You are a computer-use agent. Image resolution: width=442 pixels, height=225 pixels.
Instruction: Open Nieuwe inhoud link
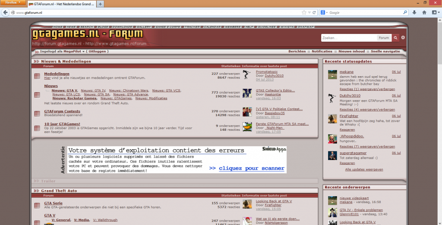351,51
